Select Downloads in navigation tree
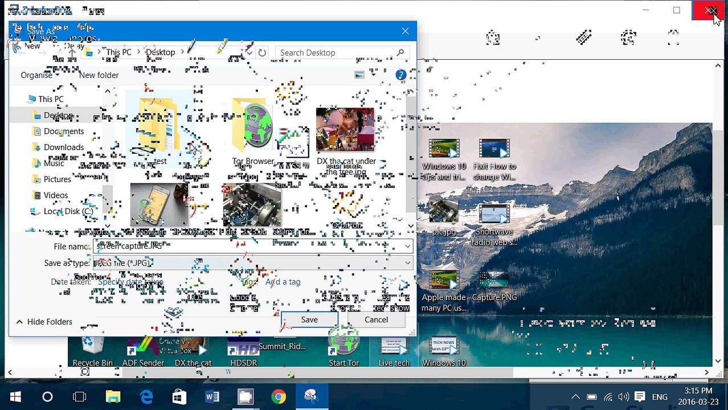Screen dimensions: 728x410 coord(63,147)
